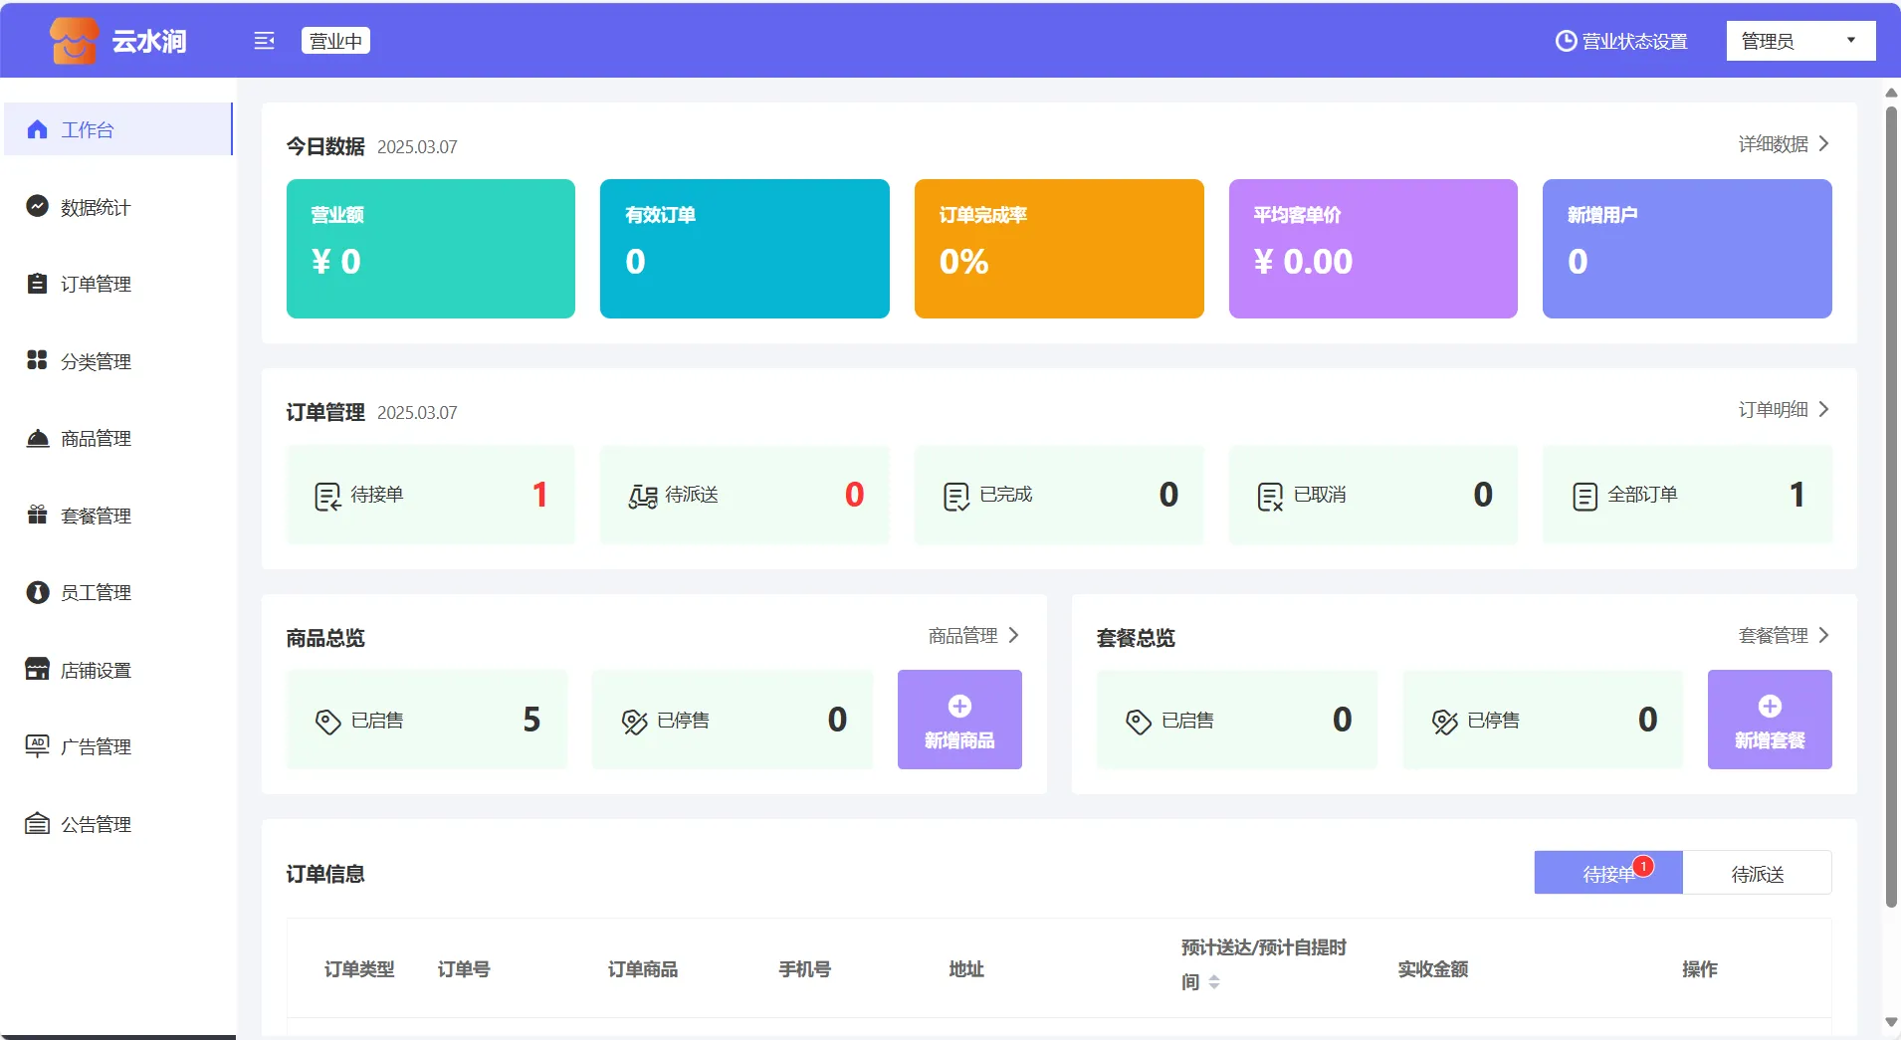The height and width of the screenshot is (1040, 1901).
Task: Open the 管理员 account dropdown
Action: click(1799, 41)
